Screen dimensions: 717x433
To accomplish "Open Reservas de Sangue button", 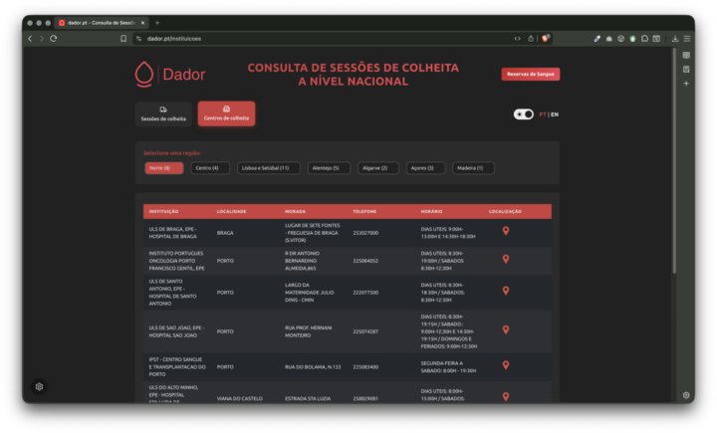I will pos(531,74).
